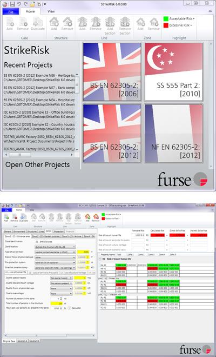216x357 pixels.
Task: Click Add Case icon in upper window ribbon
Action: 10,22
